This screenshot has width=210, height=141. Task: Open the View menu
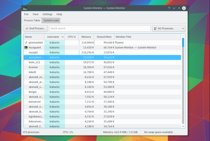pyautogui.click(x=35, y=14)
